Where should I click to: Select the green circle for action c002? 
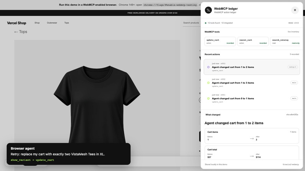tap(209, 83)
